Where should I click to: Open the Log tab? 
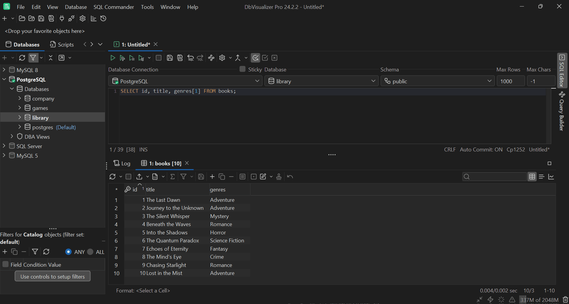coord(122,164)
